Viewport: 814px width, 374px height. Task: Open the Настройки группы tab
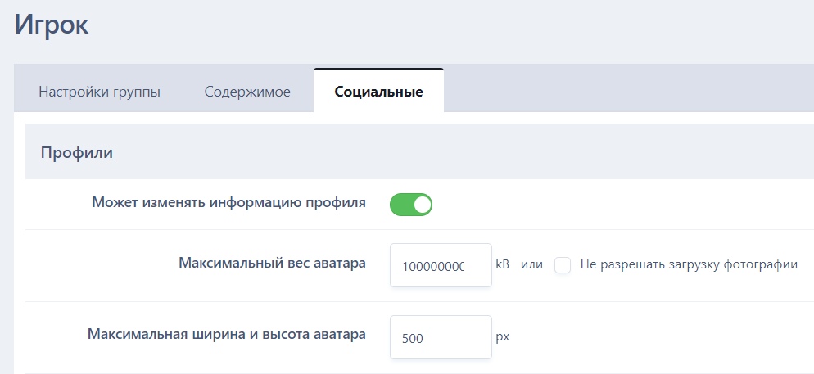coord(99,91)
